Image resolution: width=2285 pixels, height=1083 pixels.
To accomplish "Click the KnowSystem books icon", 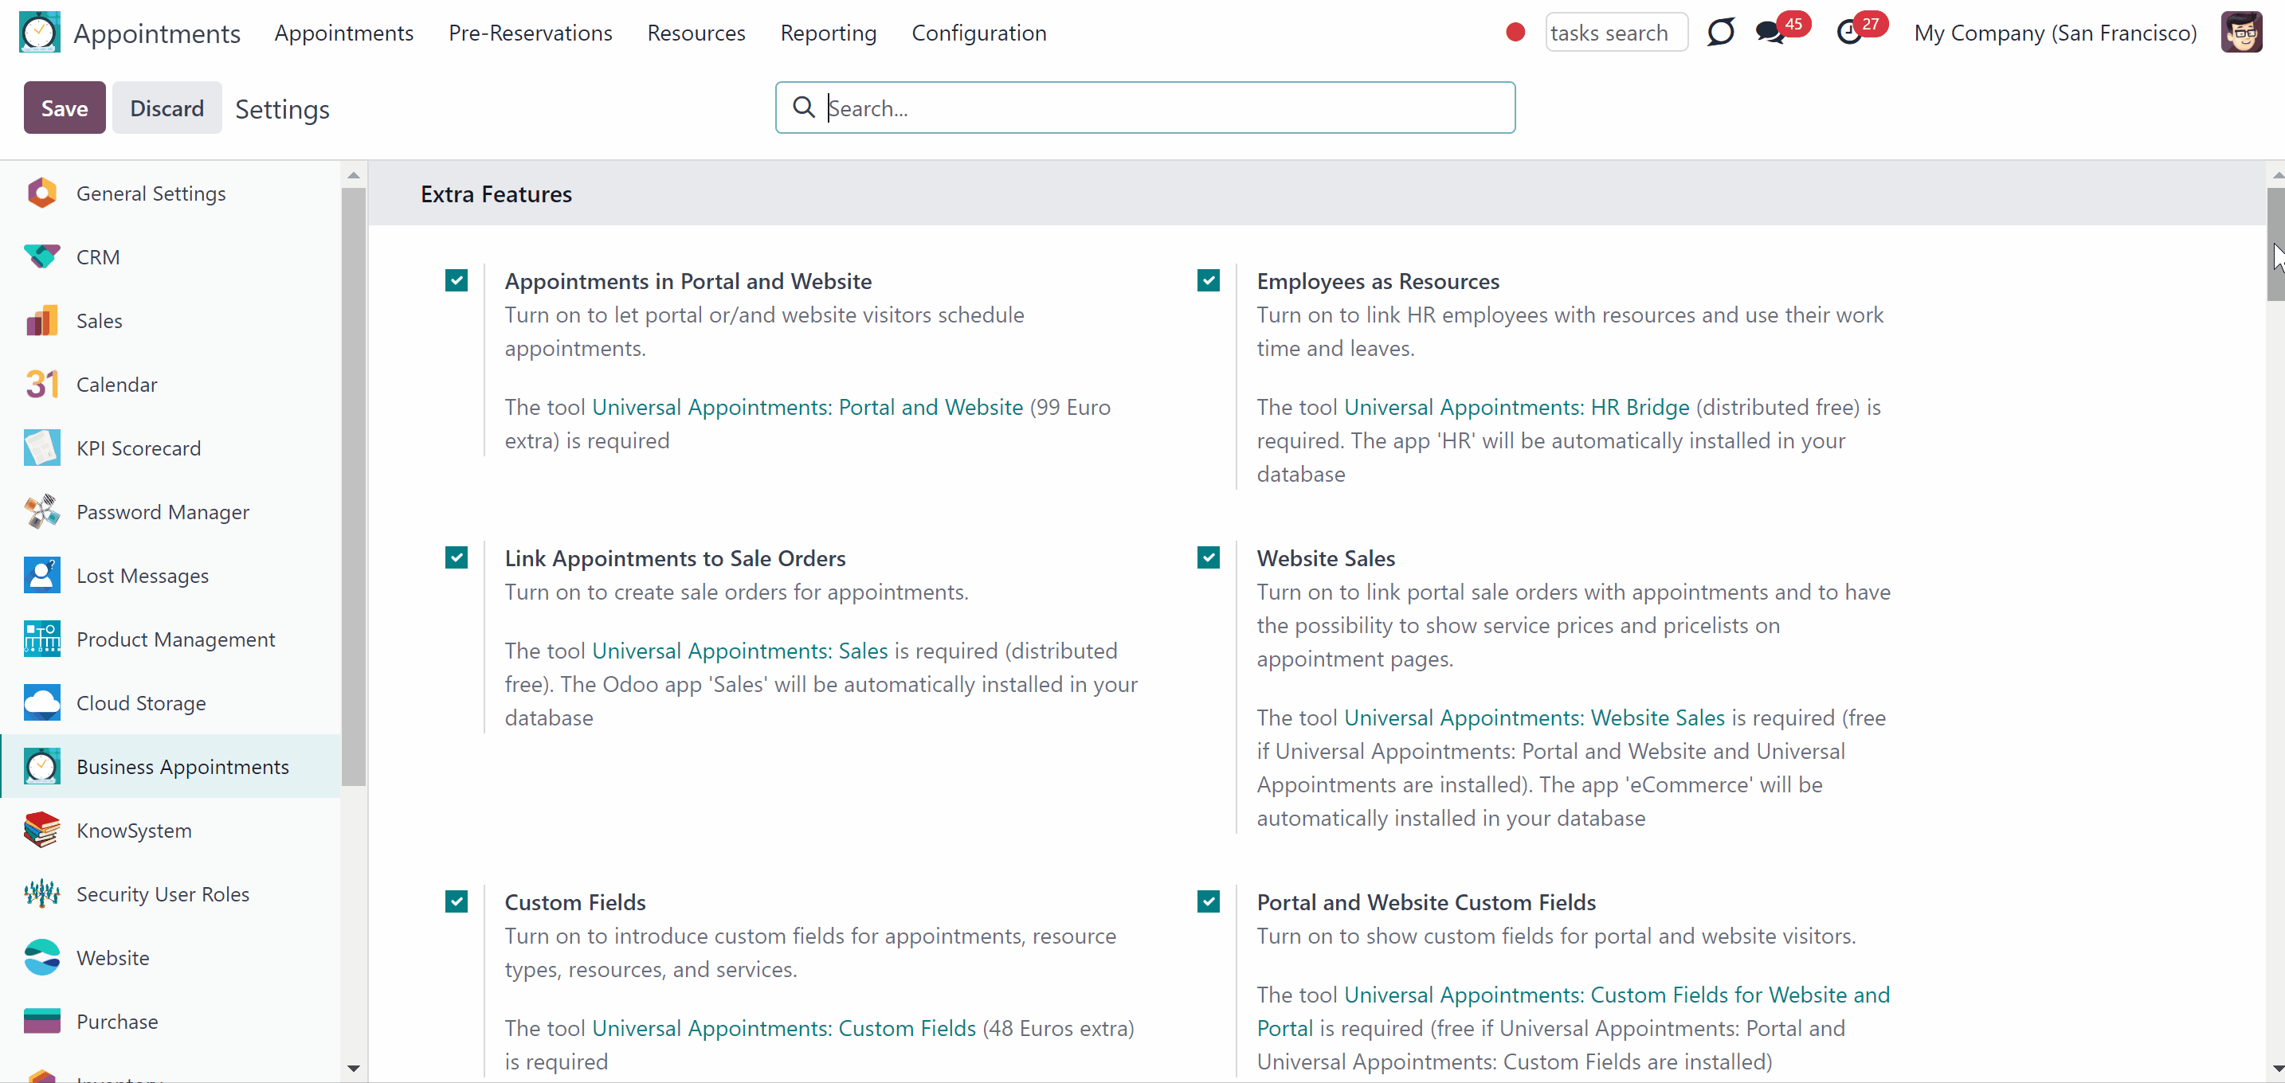I will [x=41, y=831].
